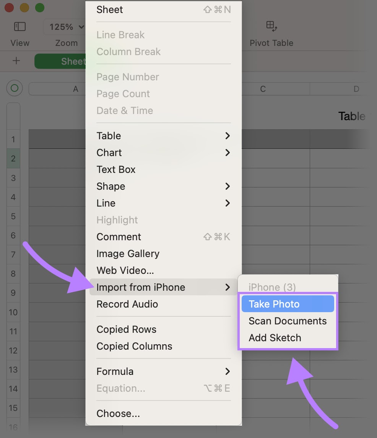Click the View sidebar icon
The image size is (377, 438).
(x=19, y=26)
